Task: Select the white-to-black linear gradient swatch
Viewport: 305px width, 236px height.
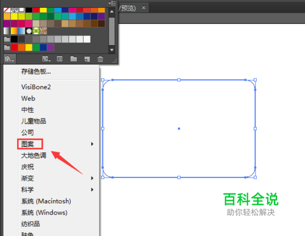Action: 7,31
